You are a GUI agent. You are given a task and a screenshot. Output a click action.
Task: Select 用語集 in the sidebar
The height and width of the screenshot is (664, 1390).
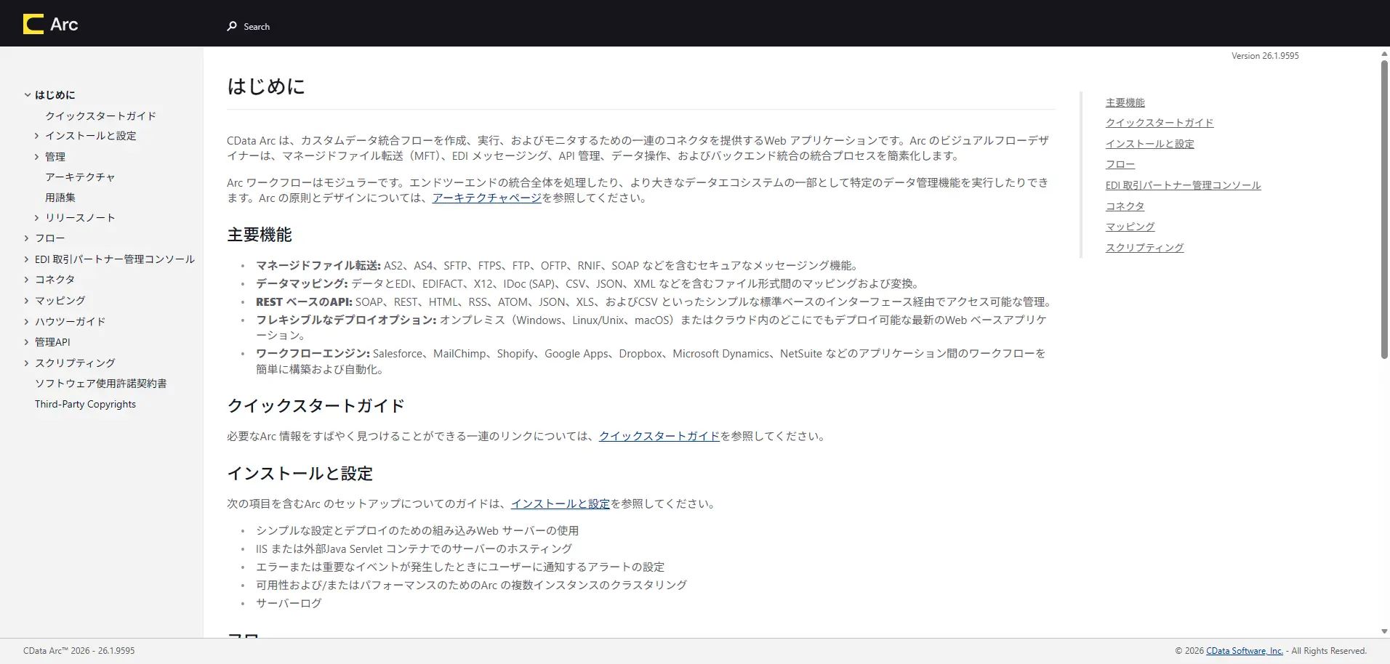[x=60, y=197]
